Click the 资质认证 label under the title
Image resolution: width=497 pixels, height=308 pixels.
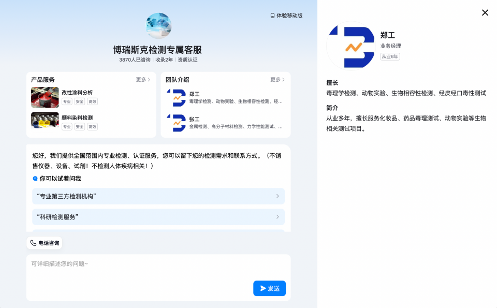(187, 60)
